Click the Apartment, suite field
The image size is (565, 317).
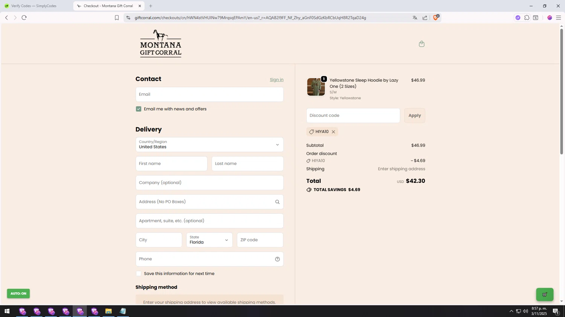coord(209,221)
